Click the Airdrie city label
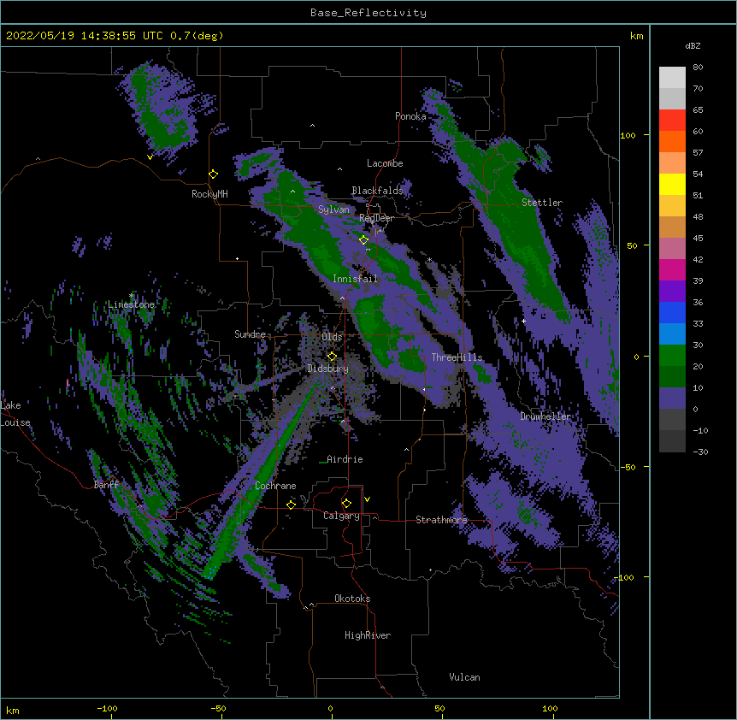The width and height of the screenshot is (737, 720). (345, 459)
